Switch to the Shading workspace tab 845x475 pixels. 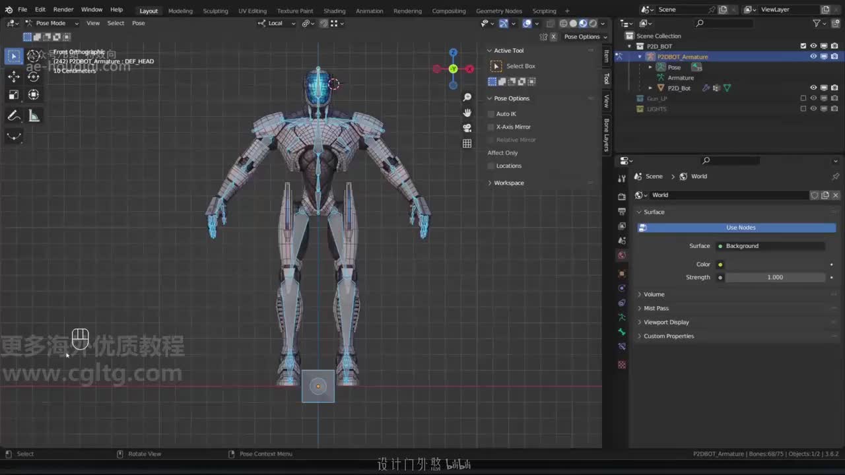[x=334, y=11]
